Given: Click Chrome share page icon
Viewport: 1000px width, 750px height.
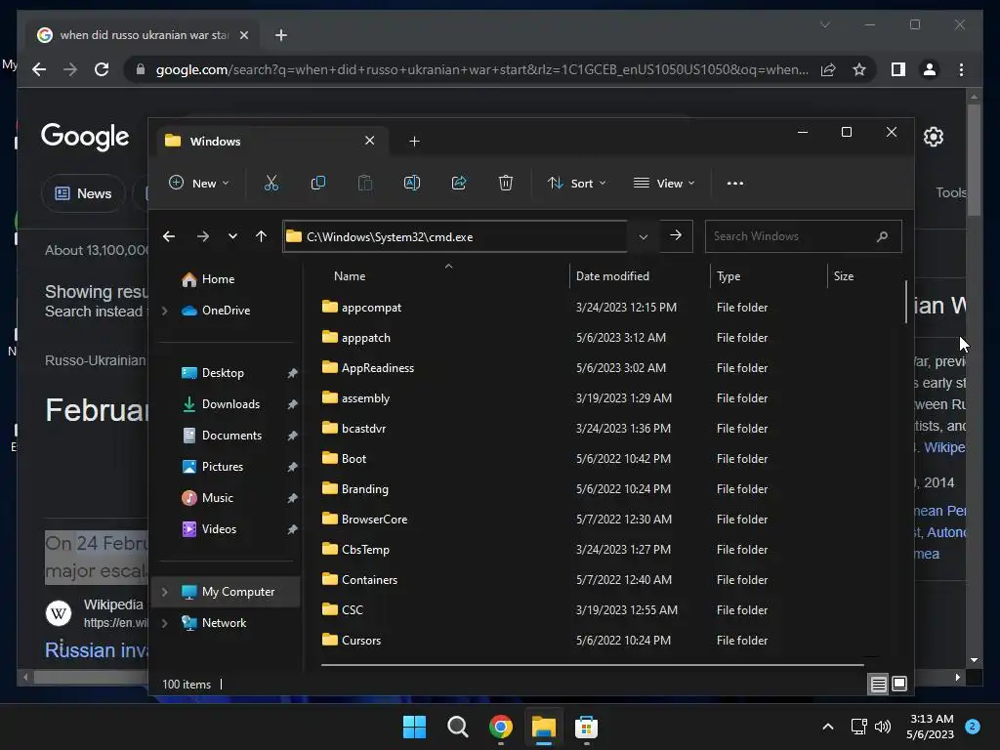Looking at the screenshot, I should pyautogui.click(x=828, y=69).
